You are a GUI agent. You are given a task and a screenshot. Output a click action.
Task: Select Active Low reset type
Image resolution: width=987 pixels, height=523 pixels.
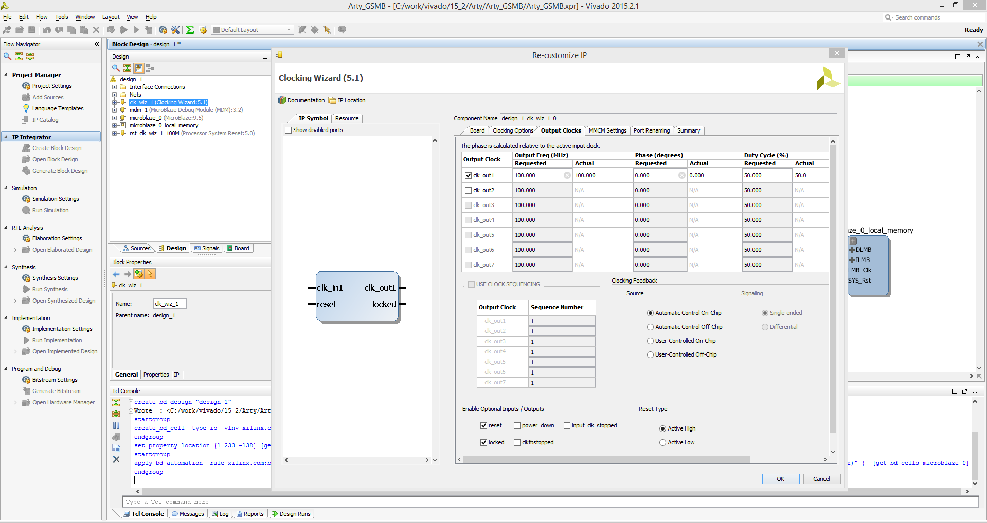(x=662, y=442)
